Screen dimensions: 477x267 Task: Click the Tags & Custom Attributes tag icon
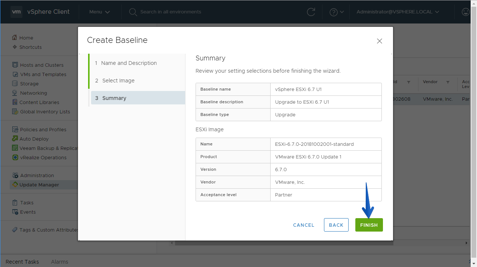tap(15, 230)
